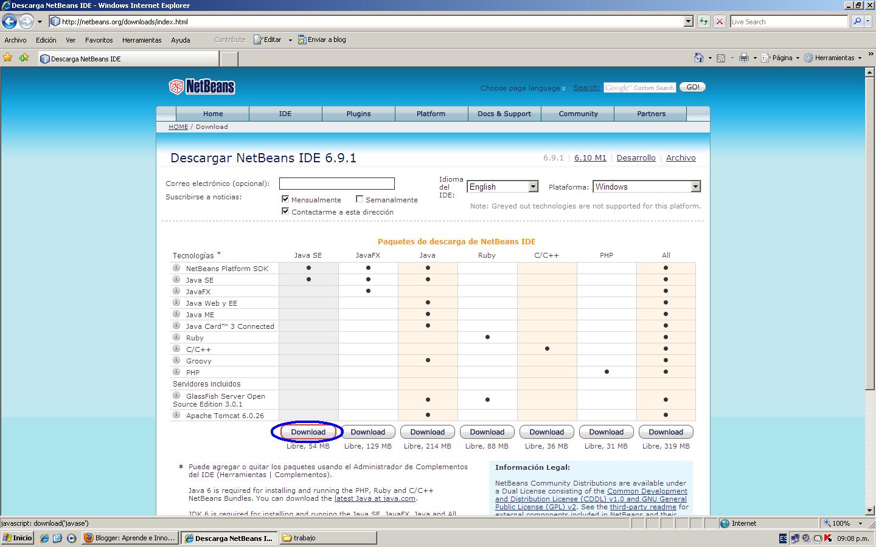Click Enviar a blog toolbar button
Viewport: 876px width, 547px height.
(322, 40)
